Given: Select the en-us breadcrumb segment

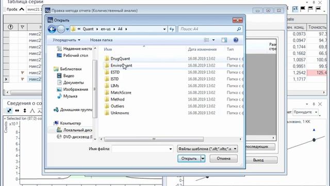Looking at the screenshot, I should 106,29.
